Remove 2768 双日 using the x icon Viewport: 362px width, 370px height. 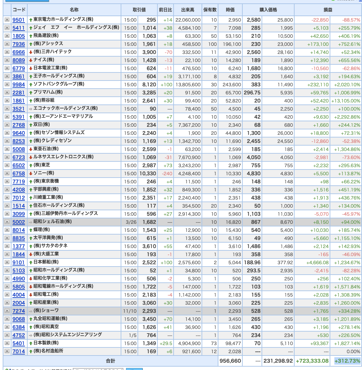[x=7, y=125]
